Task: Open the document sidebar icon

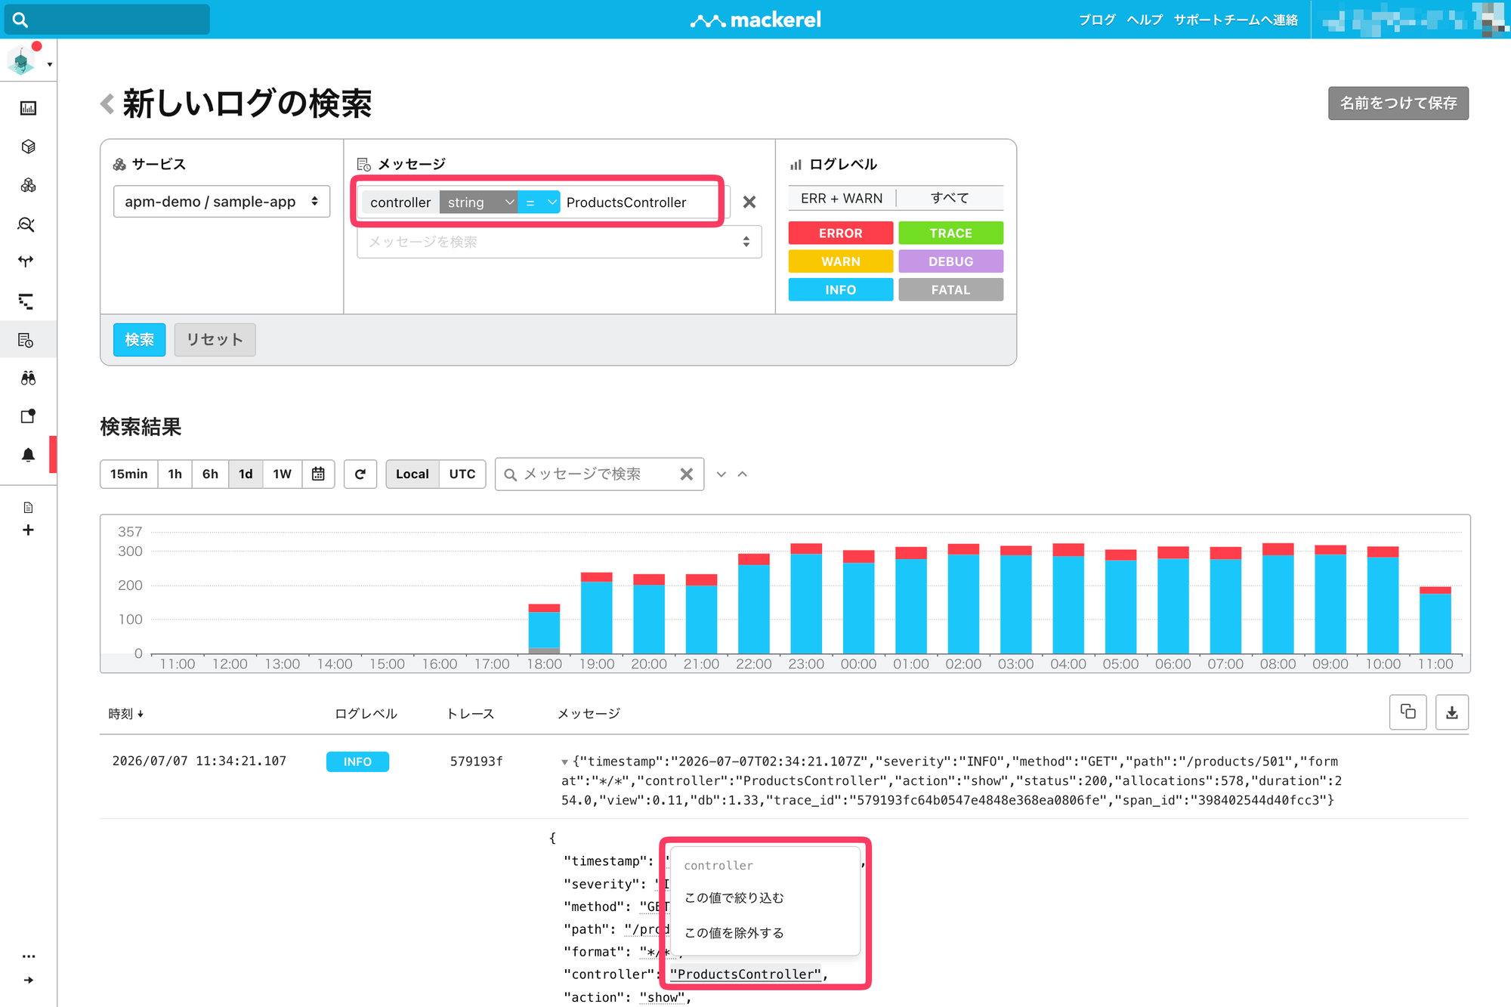Action: (x=28, y=508)
